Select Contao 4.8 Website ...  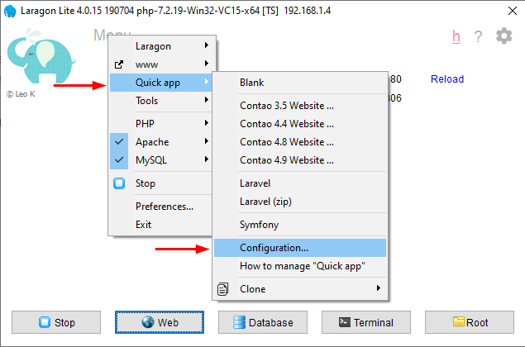pyautogui.click(x=300, y=142)
